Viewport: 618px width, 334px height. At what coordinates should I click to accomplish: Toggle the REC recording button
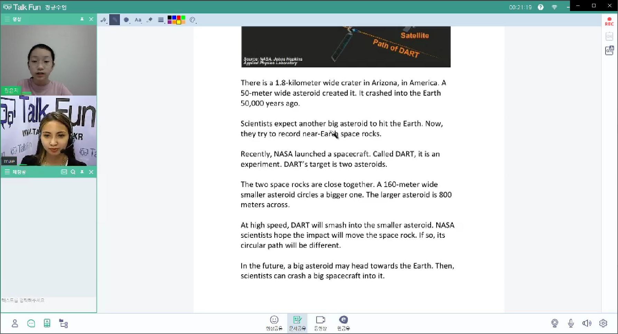click(609, 21)
